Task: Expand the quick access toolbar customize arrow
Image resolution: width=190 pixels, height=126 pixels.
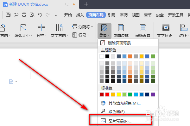Action: click(x=56, y=15)
